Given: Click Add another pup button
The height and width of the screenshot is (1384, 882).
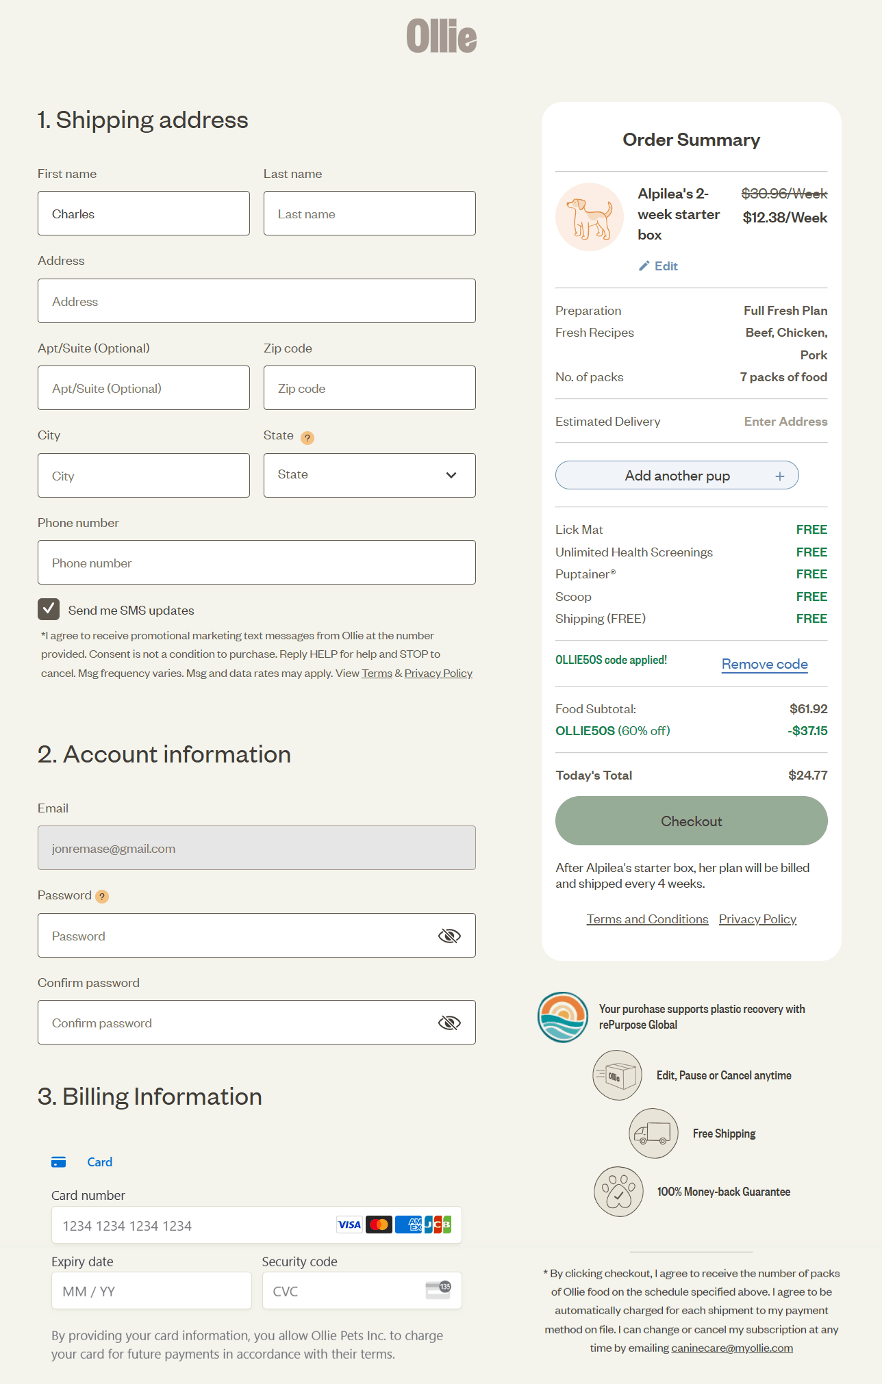Looking at the screenshot, I should (x=677, y=475).
